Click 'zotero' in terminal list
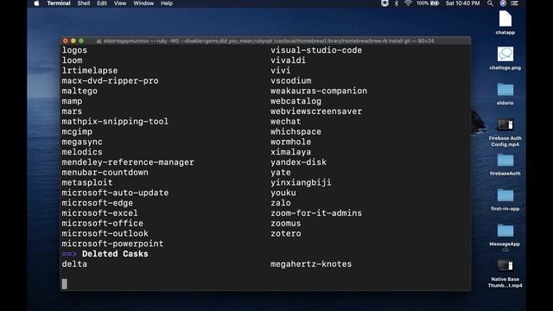 click(286, 233)
